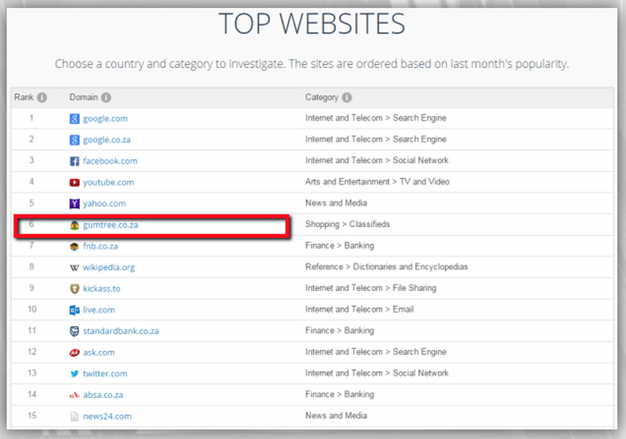Select the Shopping > Classifieds category text
This screenshot has height=439, width=626.
point(347,225)
